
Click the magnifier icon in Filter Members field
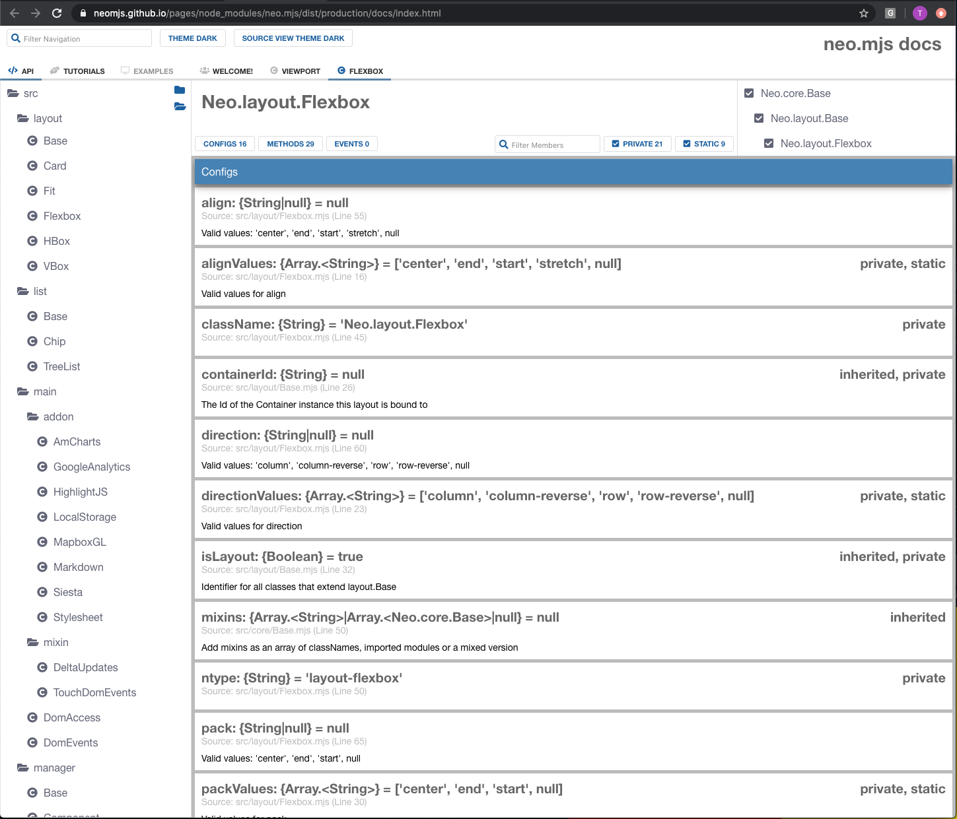pos(505,144)
